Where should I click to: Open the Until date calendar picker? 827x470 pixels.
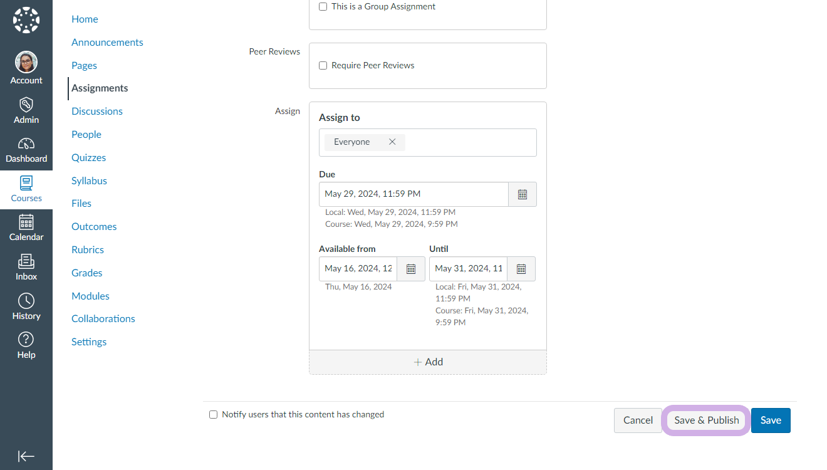(x=521, y=269)
